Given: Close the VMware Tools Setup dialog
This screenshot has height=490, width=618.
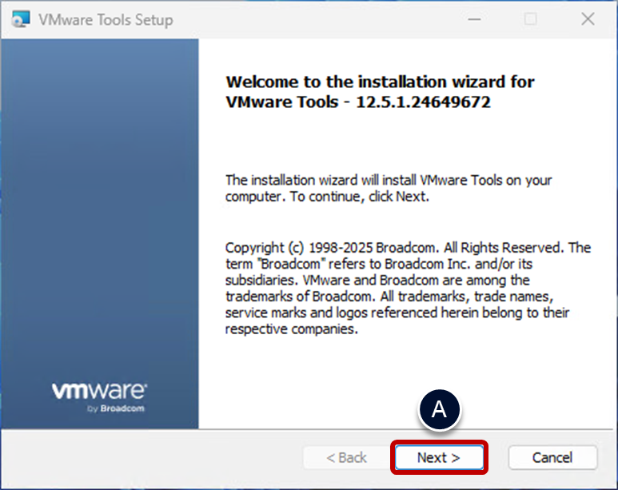Looking at the screenshot, I should [588, 19].
